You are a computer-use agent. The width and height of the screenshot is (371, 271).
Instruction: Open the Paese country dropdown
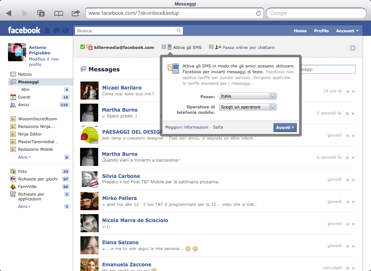tap(248, 96)
